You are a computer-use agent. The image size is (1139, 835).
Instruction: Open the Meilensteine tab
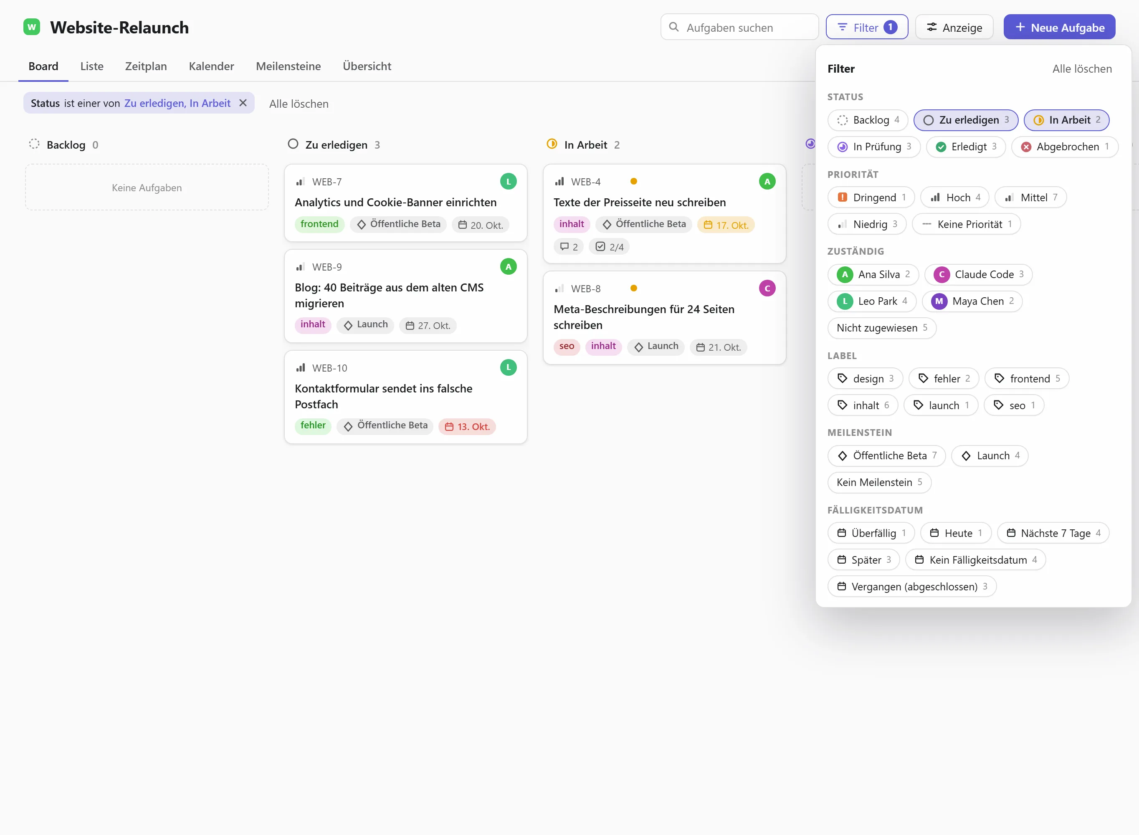click(289, 66)
